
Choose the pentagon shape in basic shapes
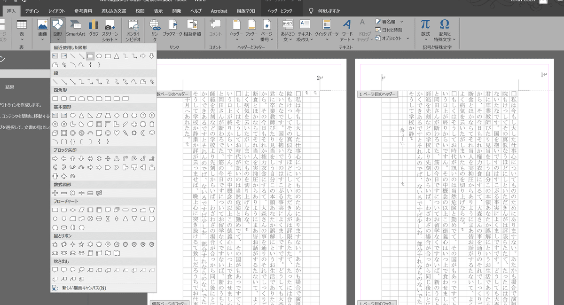click(x=125, y=115)
